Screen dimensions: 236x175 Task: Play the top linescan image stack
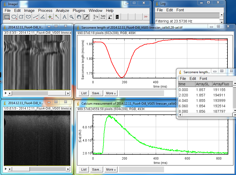[x=6, y=93]
